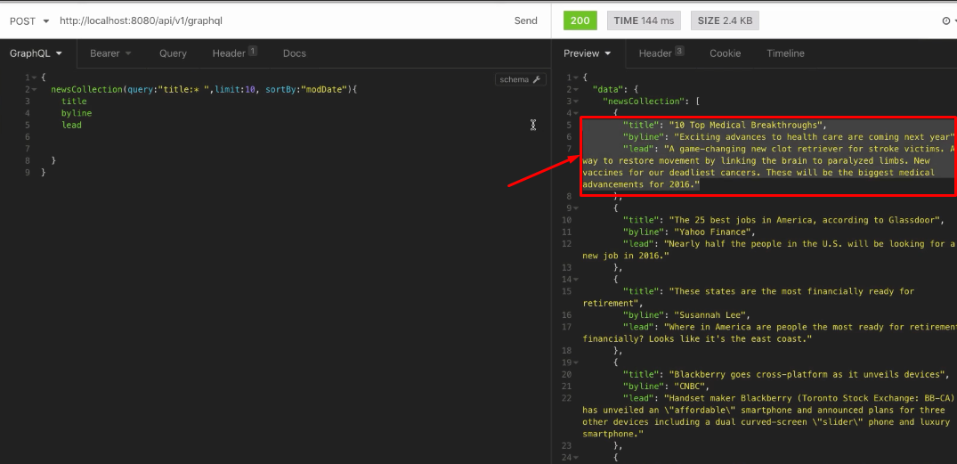Open the Preview mode dropdown
This screenshot has height=464, width=957.
[588, 53]
